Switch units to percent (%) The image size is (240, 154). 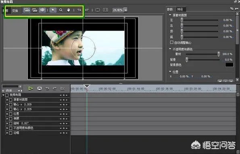pos(232,8)
